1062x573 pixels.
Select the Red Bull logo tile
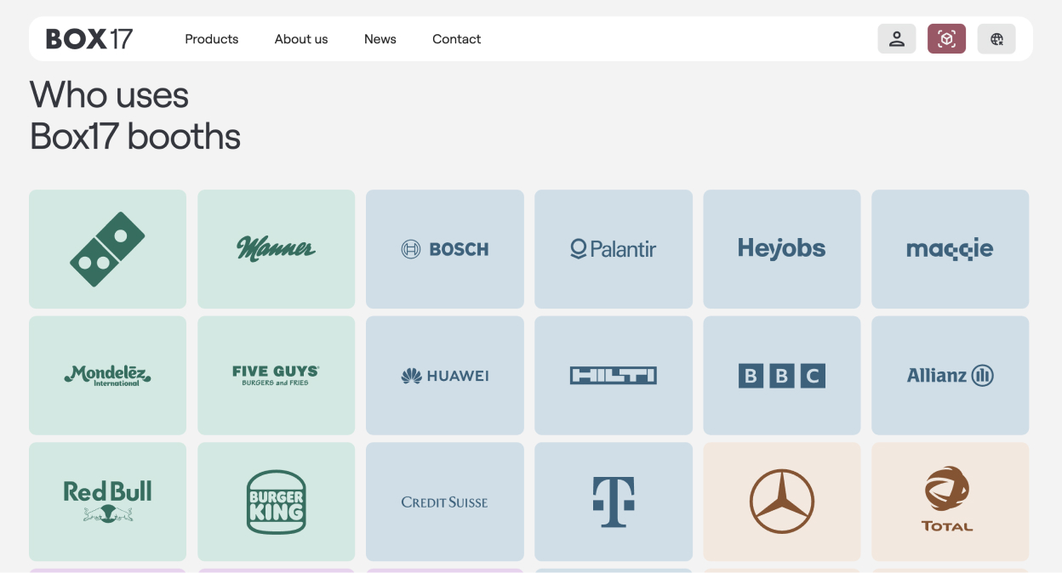point(107,502)
